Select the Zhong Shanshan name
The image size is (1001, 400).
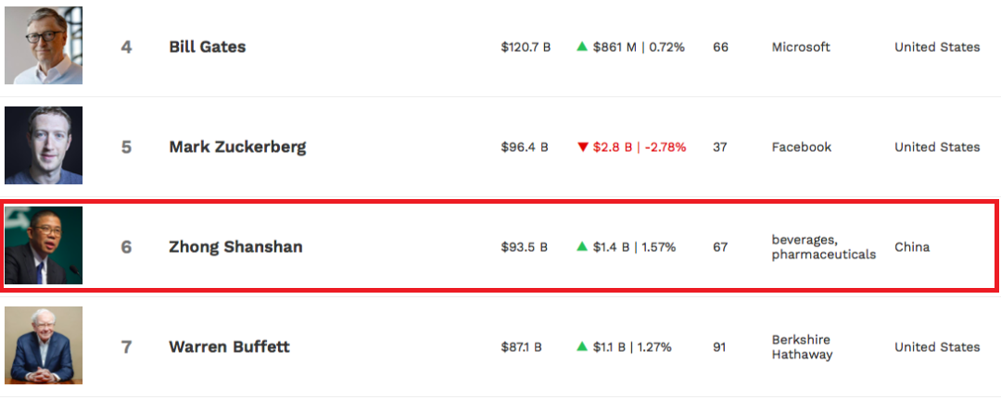tap(235, 247)
